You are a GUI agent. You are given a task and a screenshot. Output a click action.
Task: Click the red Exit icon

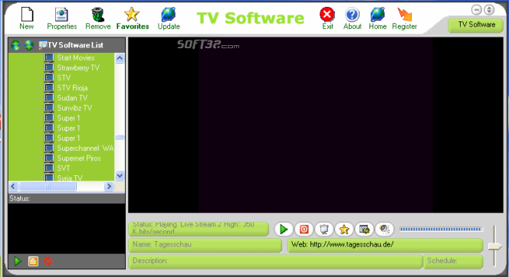coord(327,15)
